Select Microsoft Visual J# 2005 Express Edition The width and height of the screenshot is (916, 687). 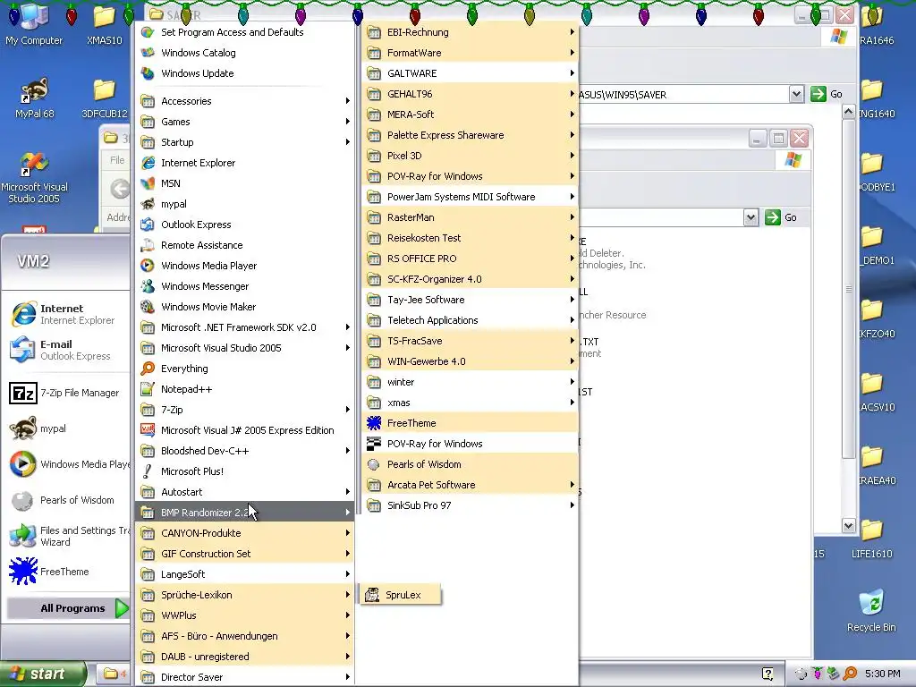coord(245,430)
